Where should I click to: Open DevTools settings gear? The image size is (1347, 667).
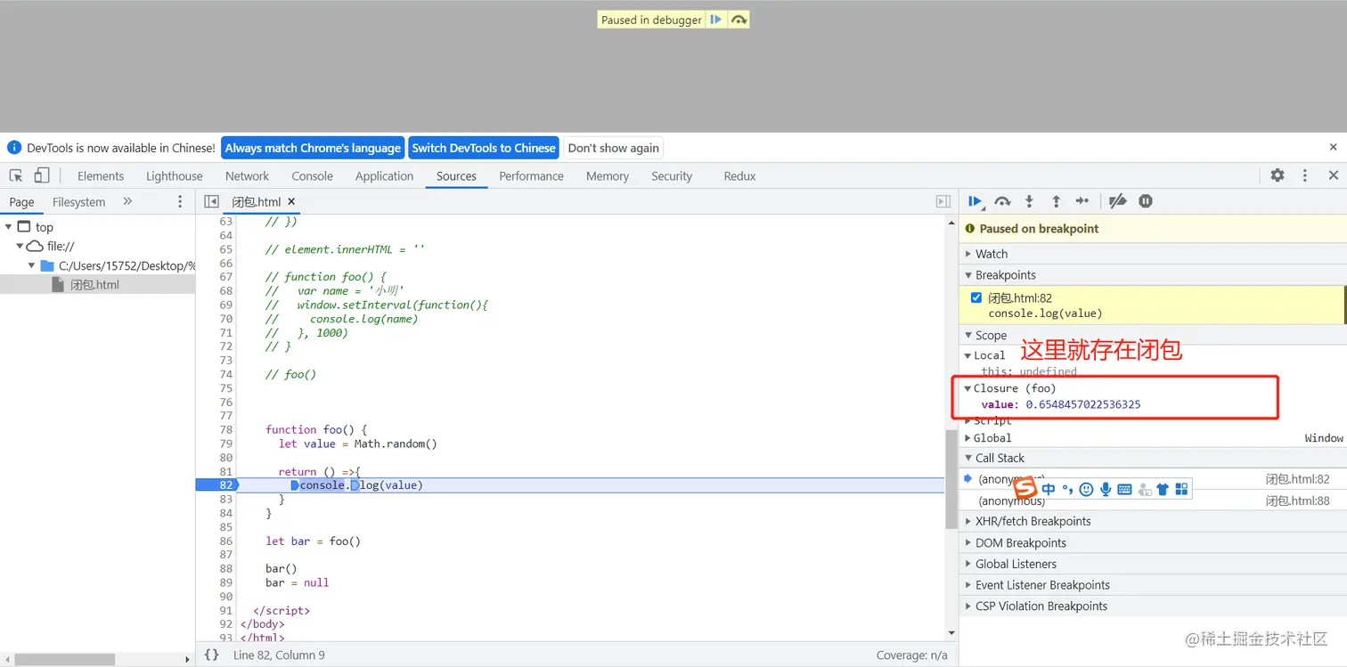[1278, 175]
